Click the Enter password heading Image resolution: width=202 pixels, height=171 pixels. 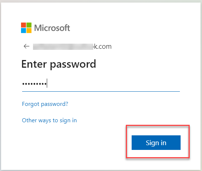(x=59, y=64)
